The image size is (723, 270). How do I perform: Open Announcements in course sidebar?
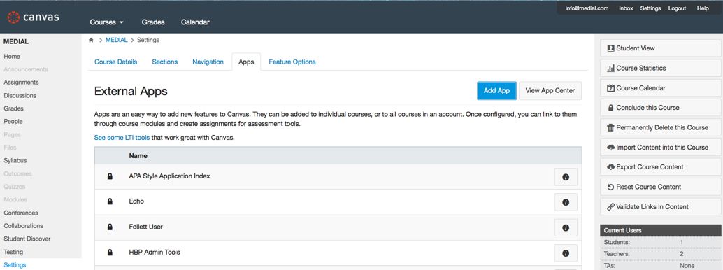click(26, 69)
